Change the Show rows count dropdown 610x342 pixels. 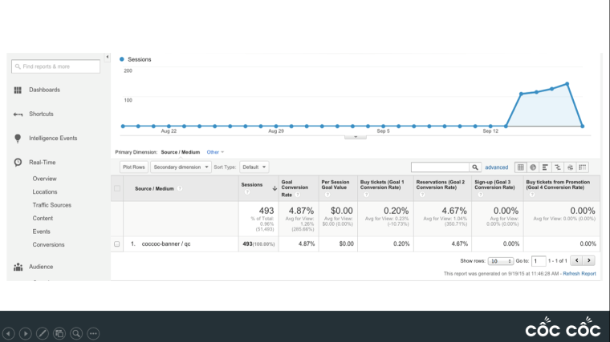tap(500, 261)
